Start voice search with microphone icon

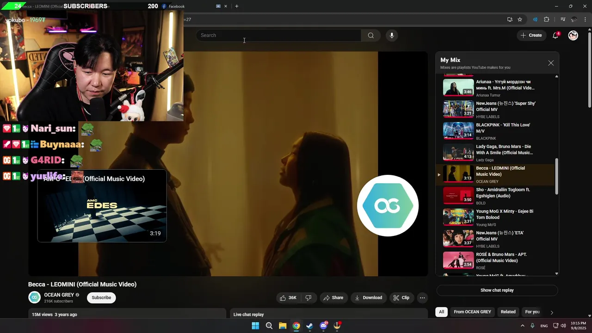(392, 36)
